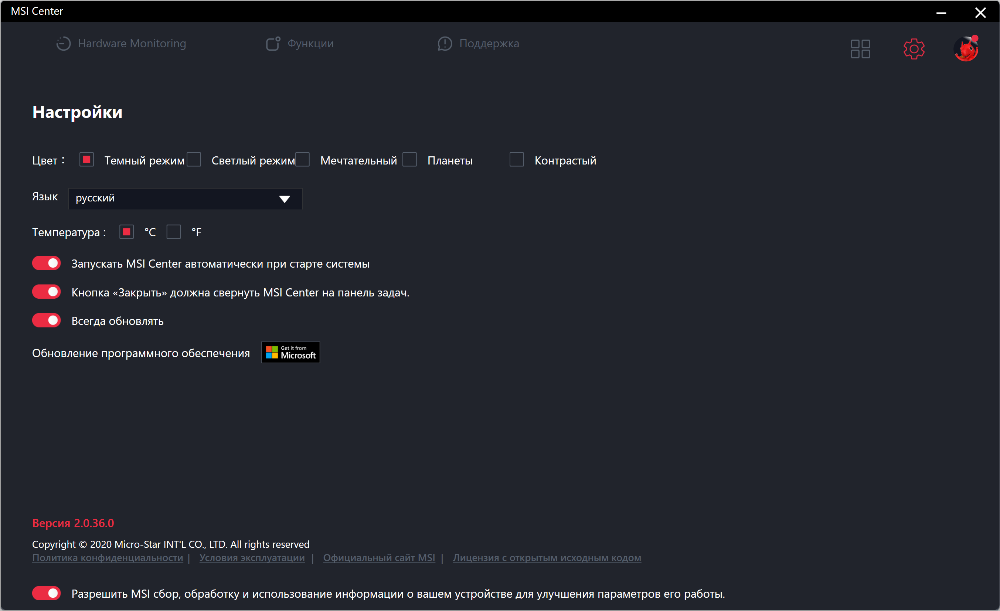Open the Условия эксплуатации link
The width and height of the screenshot is (1000, 611).
(x=252, y=558)
